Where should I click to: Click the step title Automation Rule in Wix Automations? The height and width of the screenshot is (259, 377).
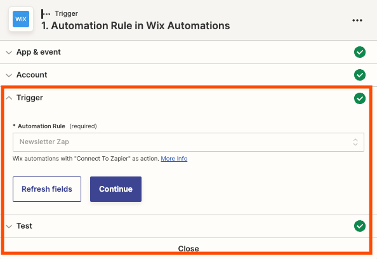point(135,26)
